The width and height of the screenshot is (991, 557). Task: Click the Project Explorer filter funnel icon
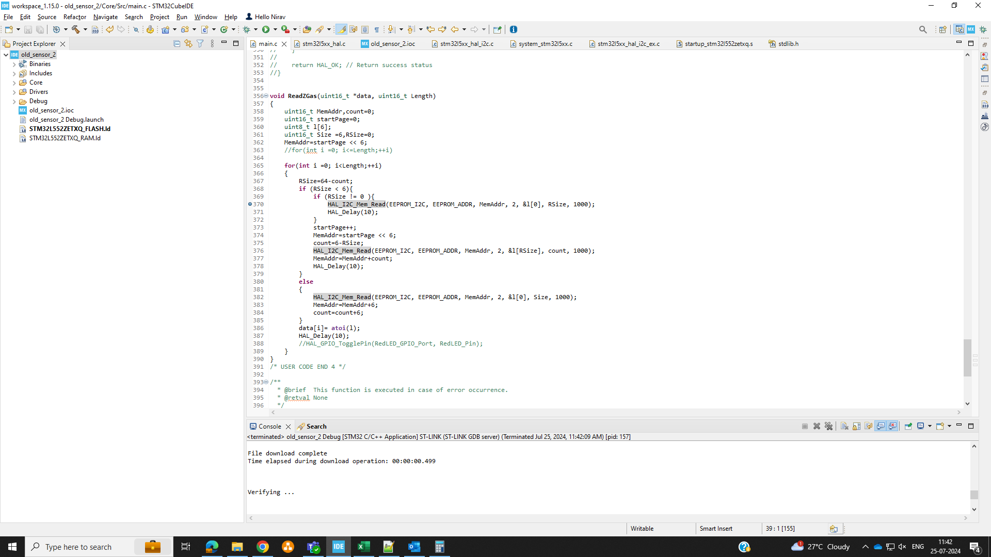tap(200, 44)
